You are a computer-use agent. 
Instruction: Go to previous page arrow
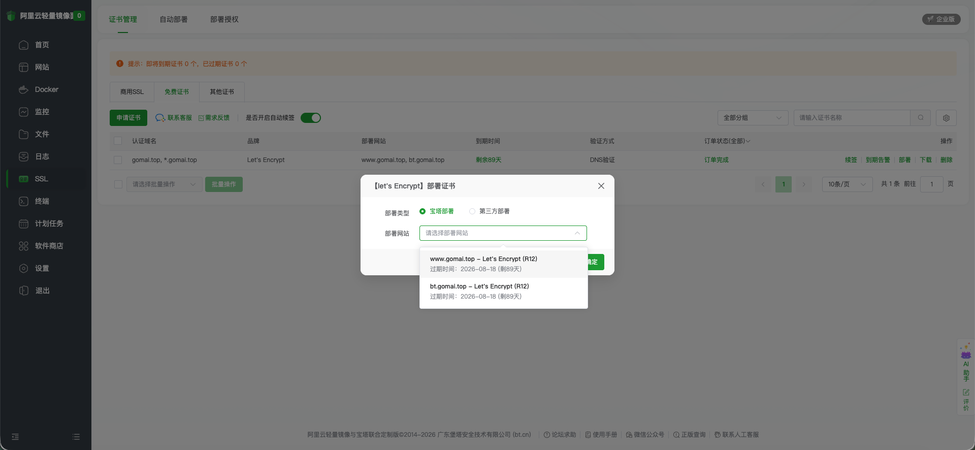(x=763, y=184)
